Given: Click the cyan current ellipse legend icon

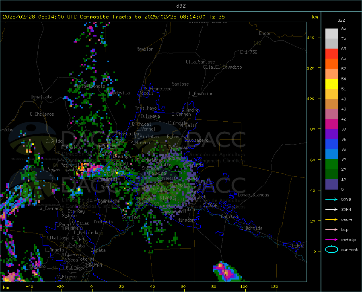Looking at the screenshot, I should [331, 249].
